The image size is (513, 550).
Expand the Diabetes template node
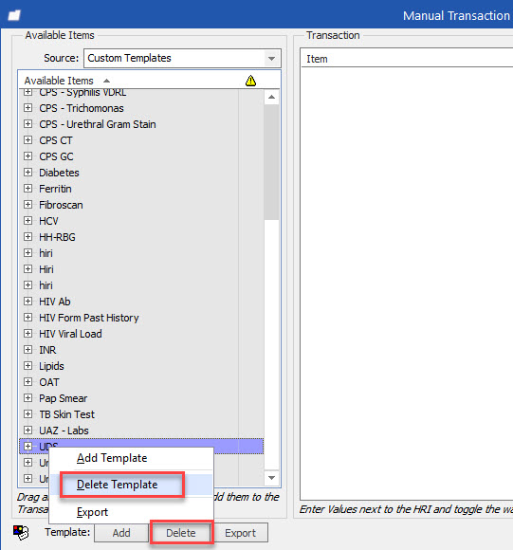tap(28, 173)
